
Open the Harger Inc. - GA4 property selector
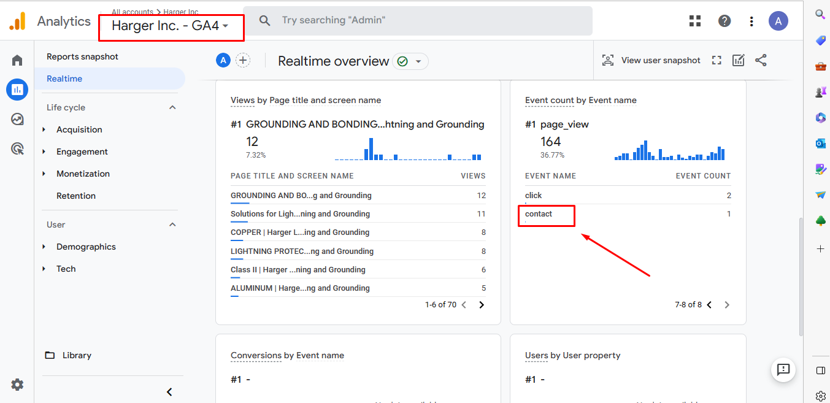pos(171,26)
